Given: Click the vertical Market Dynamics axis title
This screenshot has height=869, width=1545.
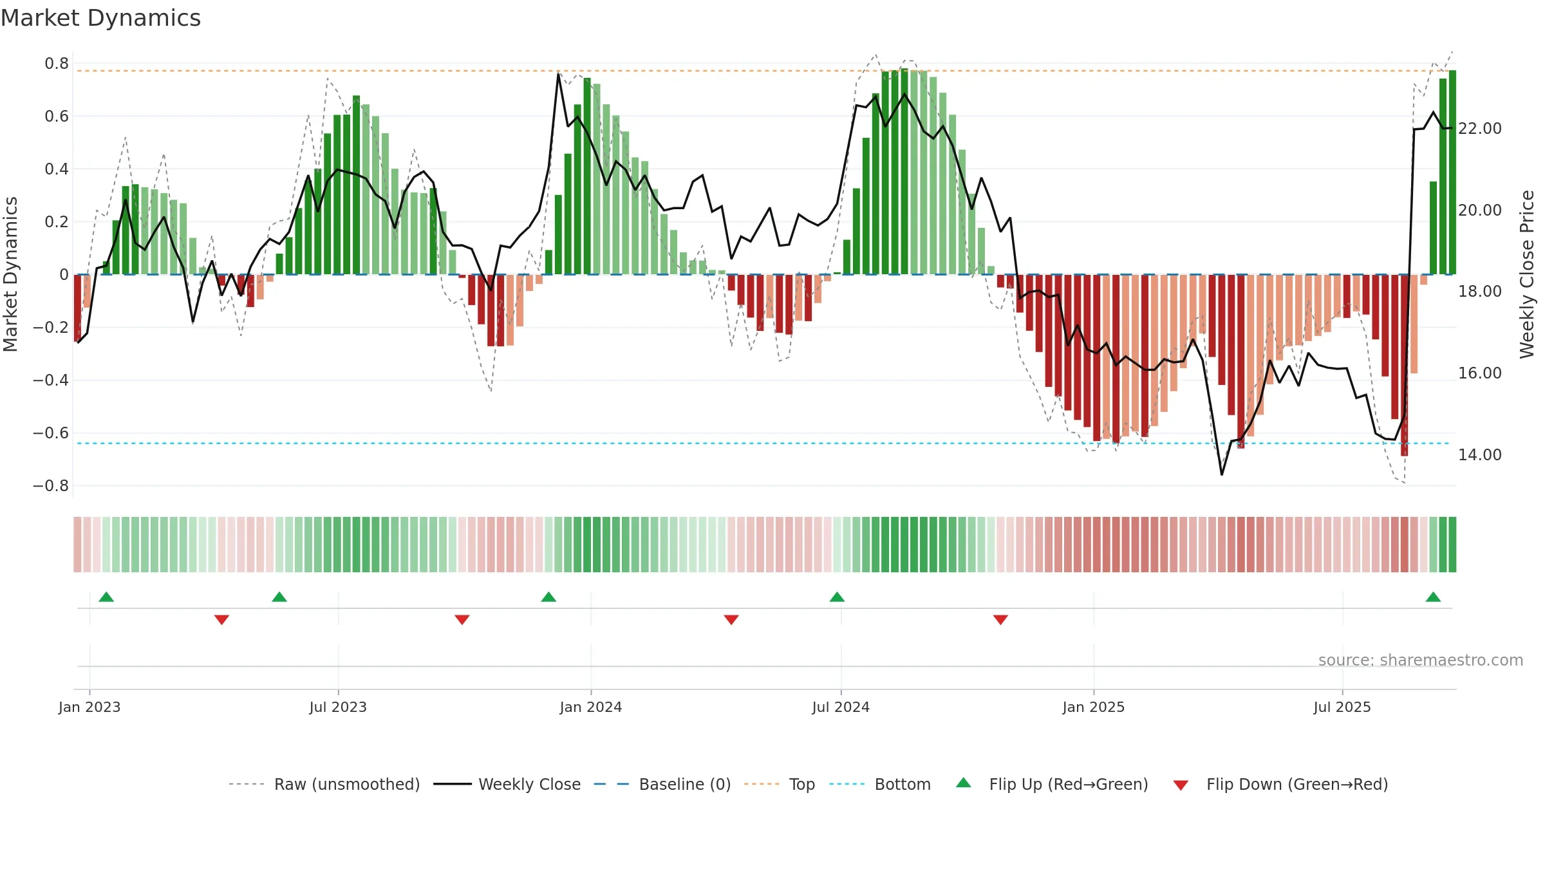Looking at the screenshot, I should tap(10, 274).
